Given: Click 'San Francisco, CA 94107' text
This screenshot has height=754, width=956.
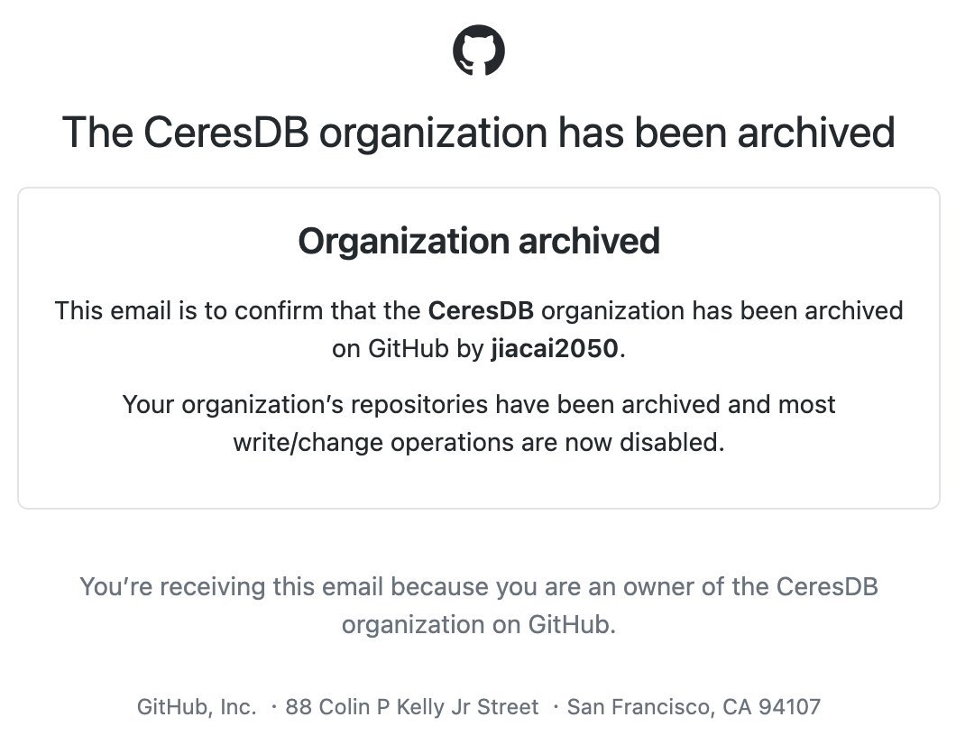Looking at the screenshot, I should [x=694, y=707].
